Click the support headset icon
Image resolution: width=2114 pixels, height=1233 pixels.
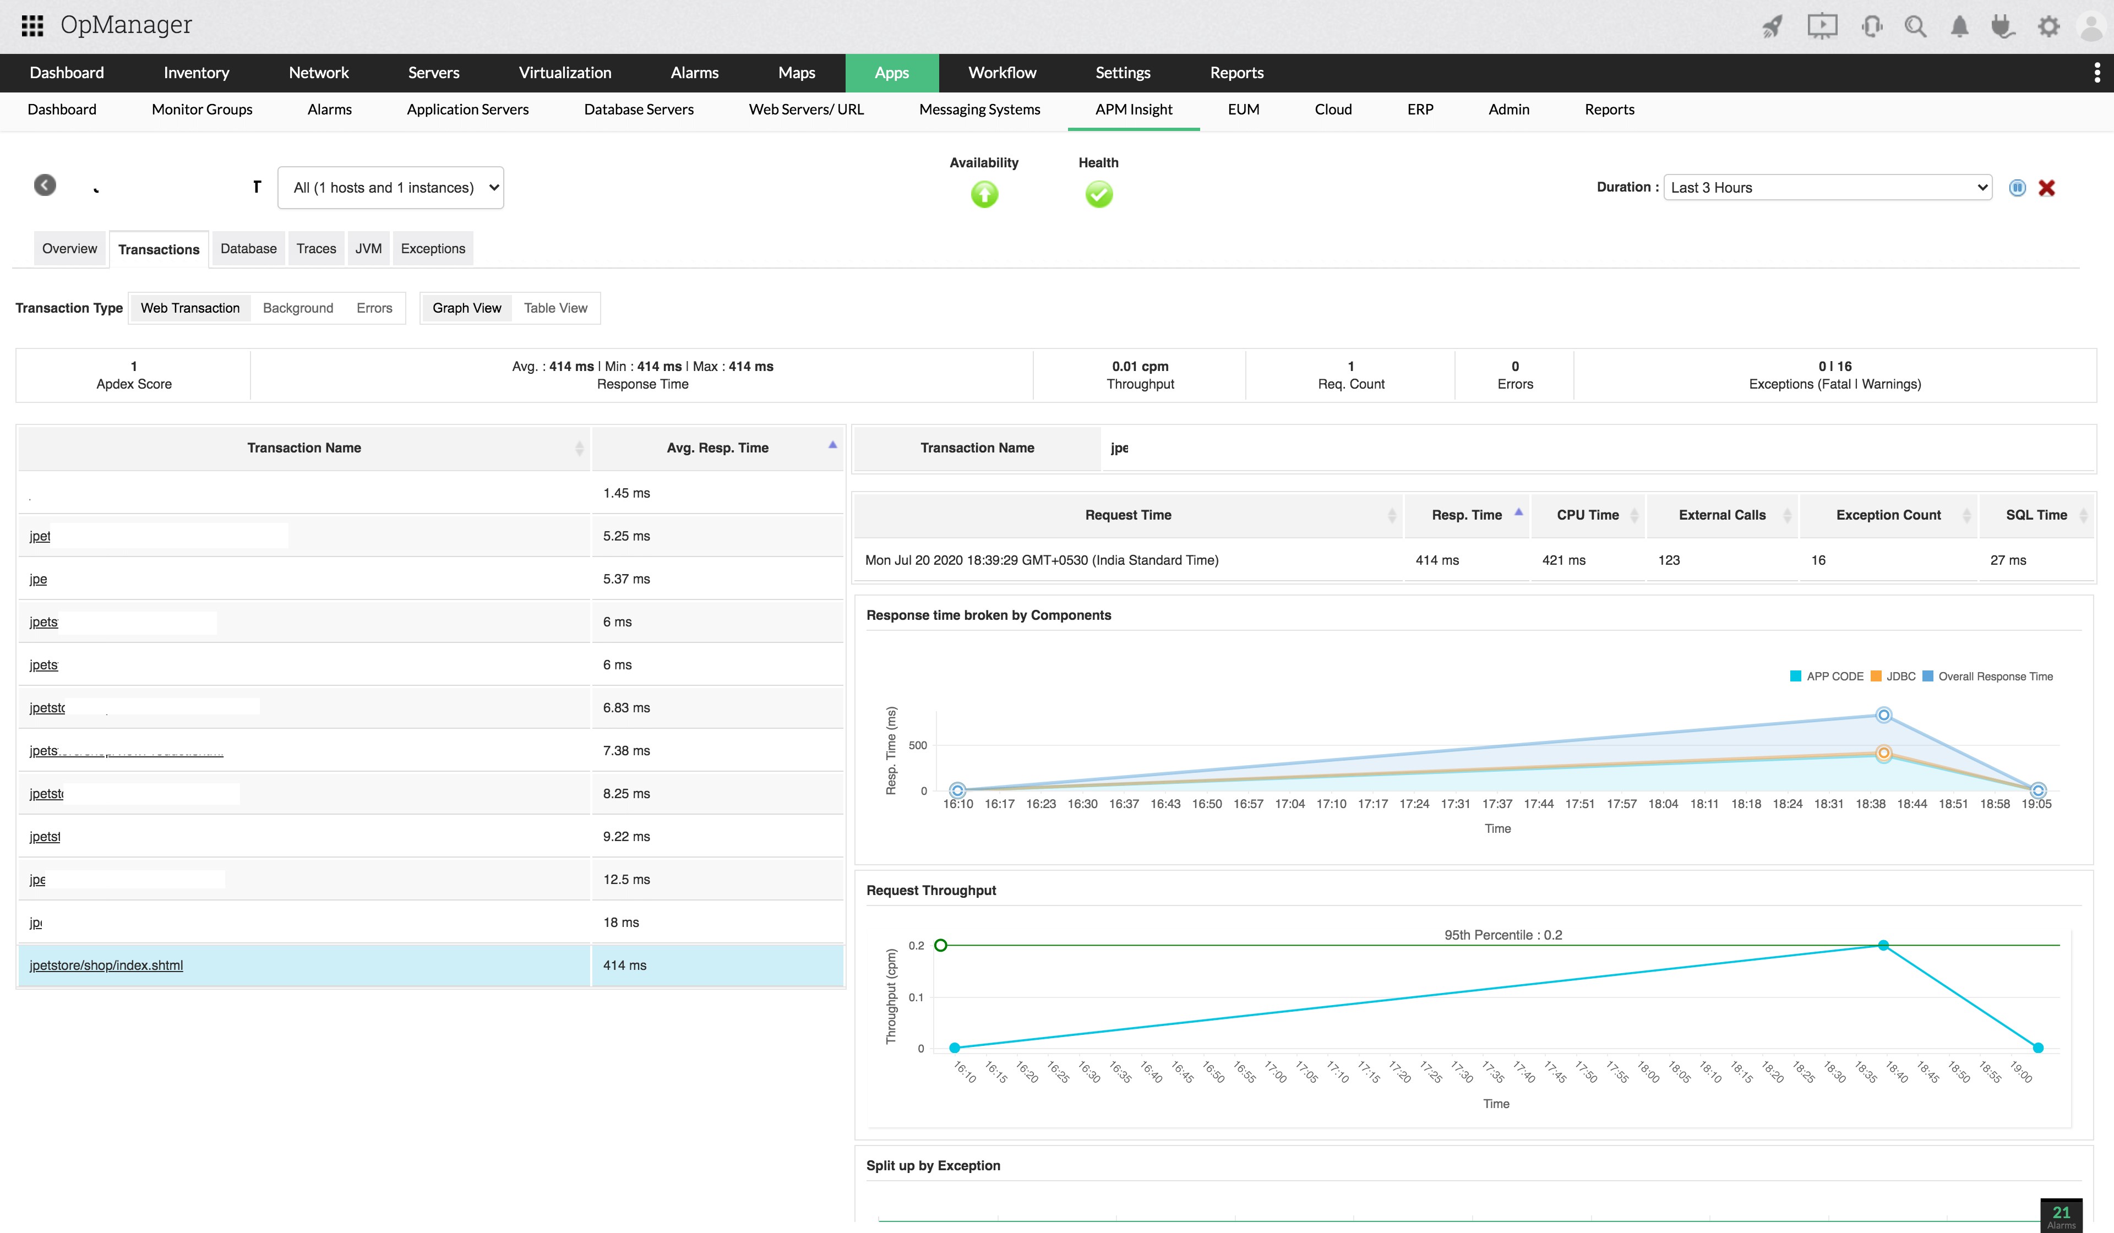tap(1871, 27)
